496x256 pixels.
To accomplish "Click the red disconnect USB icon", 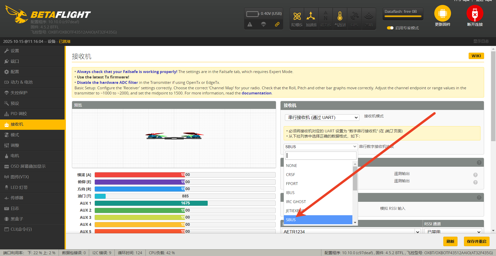I will tap(475, 14).
